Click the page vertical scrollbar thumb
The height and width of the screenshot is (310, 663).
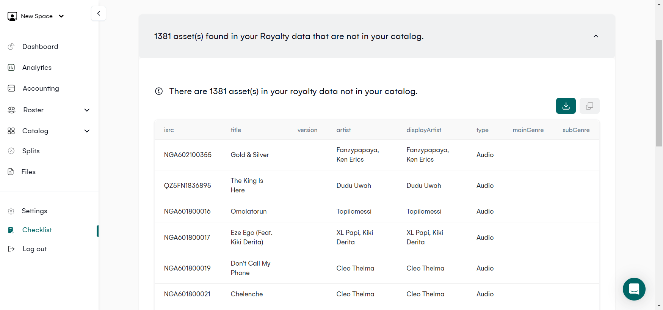(659, 93)
